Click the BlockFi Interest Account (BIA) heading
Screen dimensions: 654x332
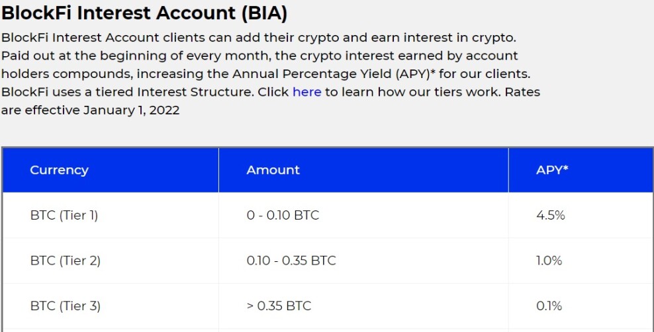pyautogui.click(x=144, y=13)
